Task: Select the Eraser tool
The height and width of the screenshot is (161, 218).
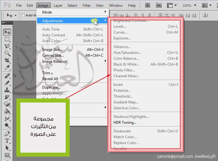Action: pos(7,104)
